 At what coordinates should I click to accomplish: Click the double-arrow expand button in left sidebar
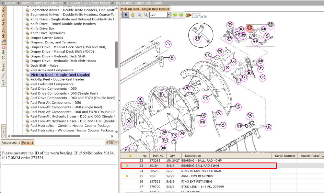tap(4, 131)
